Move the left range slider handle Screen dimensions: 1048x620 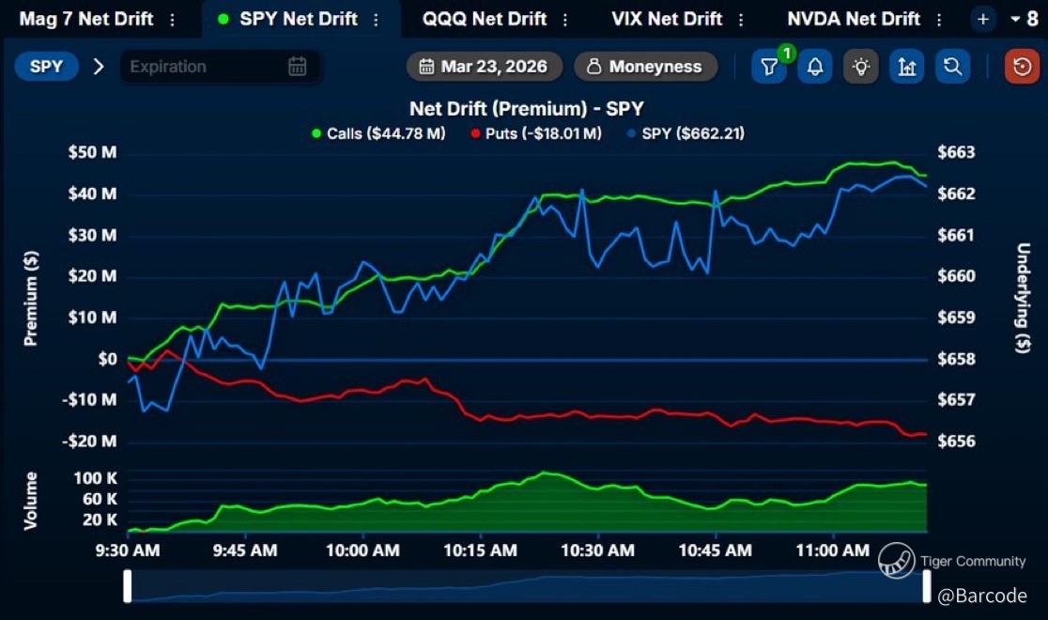pos(128,586)
